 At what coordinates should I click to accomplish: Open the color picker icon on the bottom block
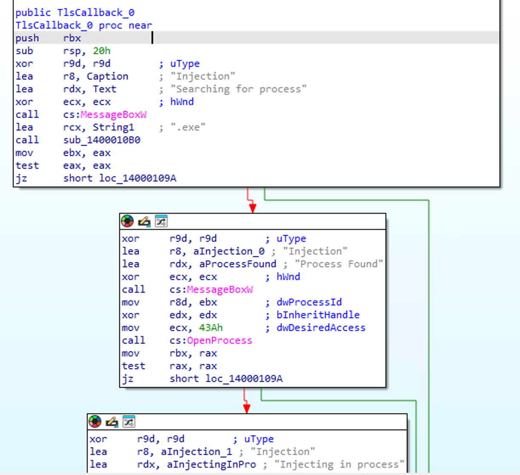95,421
